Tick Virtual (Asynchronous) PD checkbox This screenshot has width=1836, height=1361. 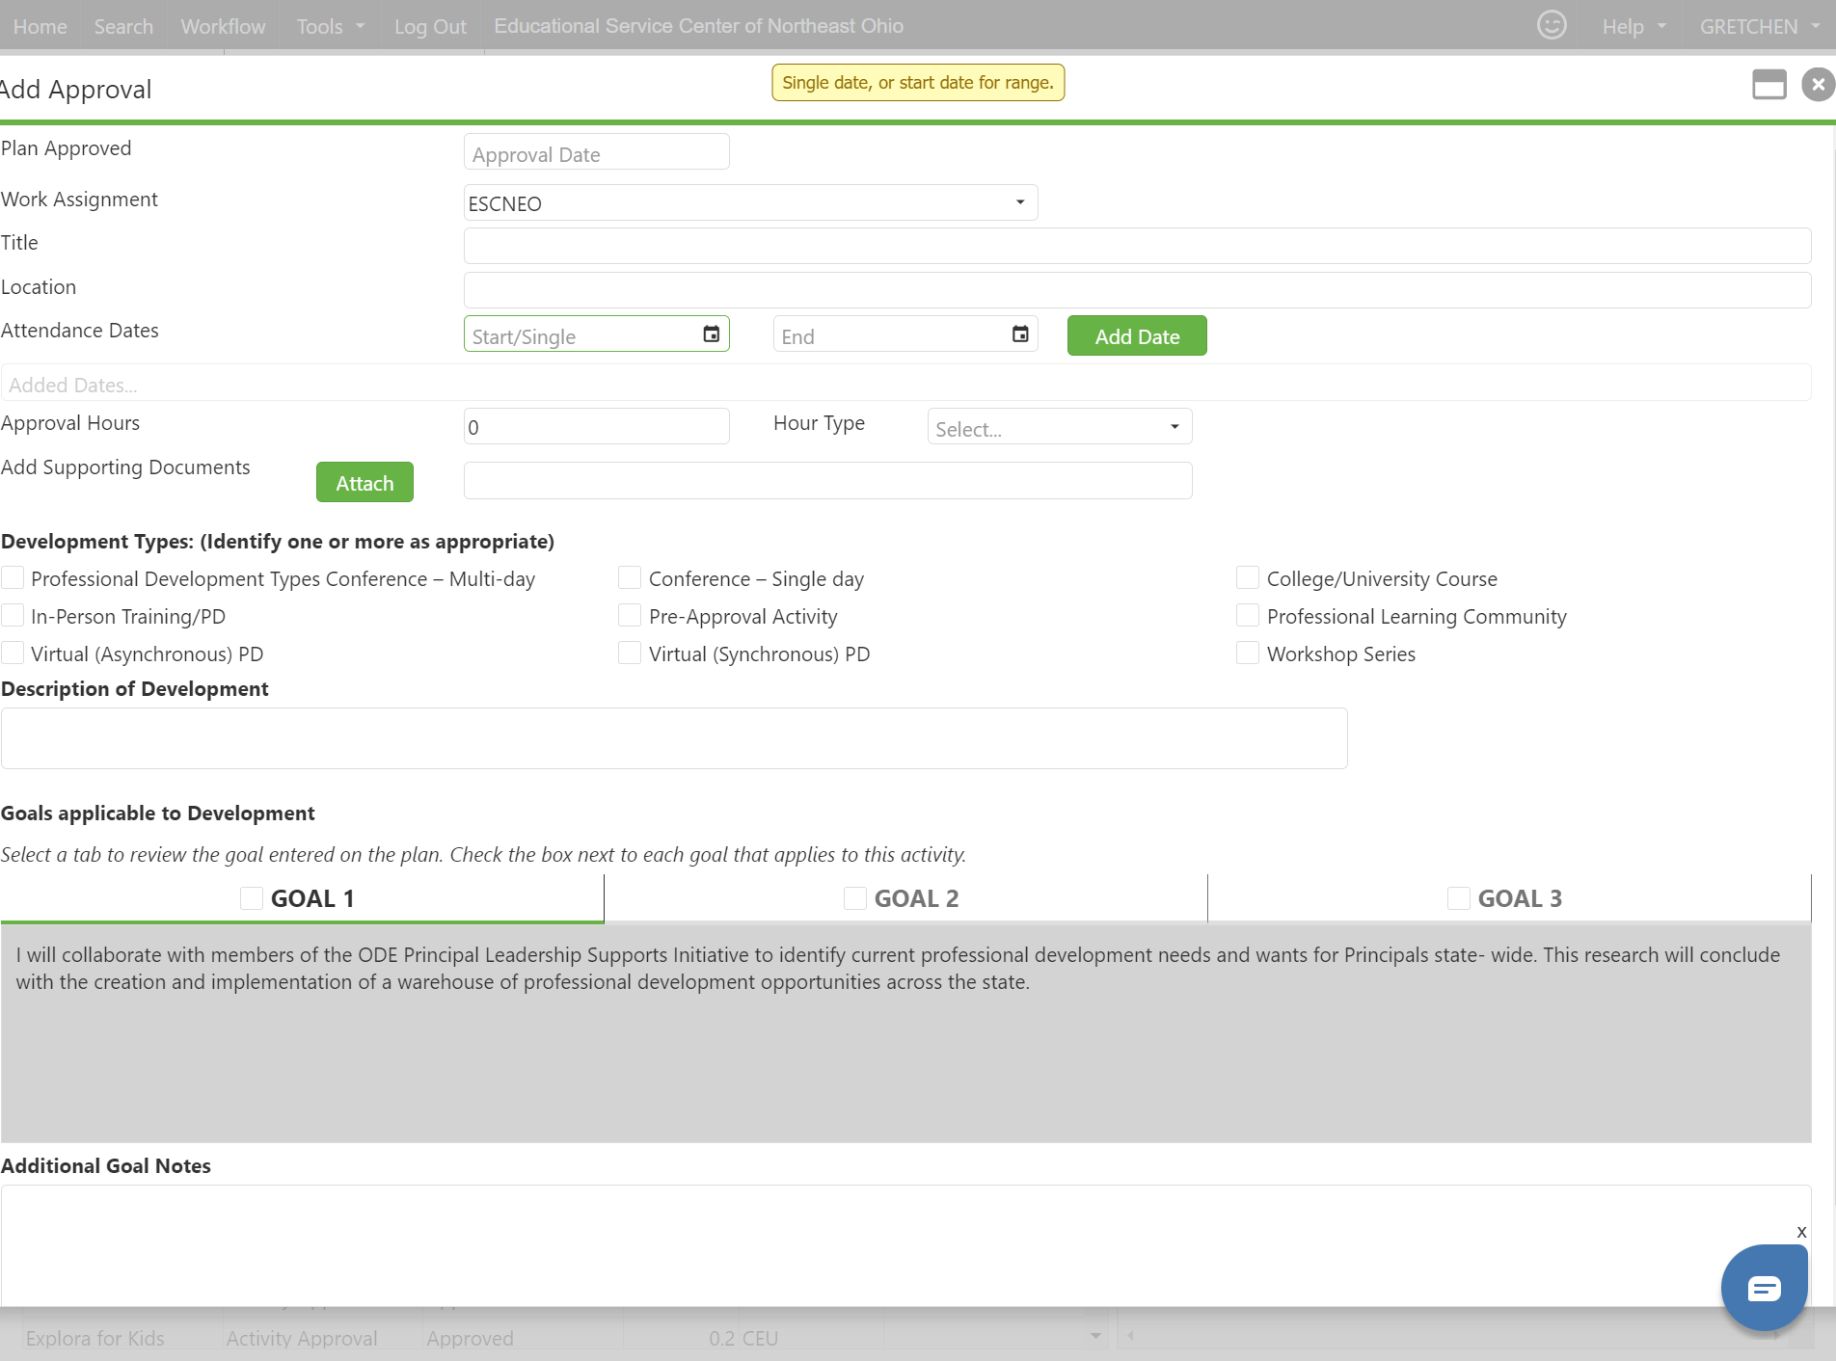[x=13, y=653]
